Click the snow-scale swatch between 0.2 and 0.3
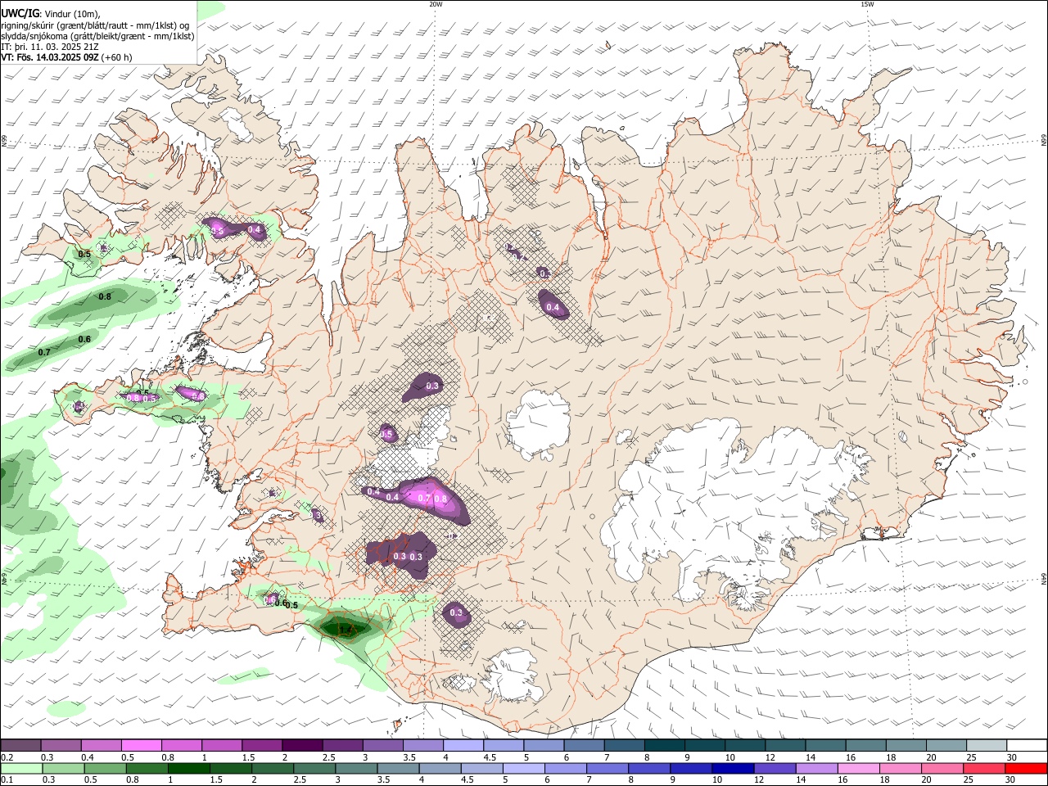1048x786 pixels. coord(20,745)
